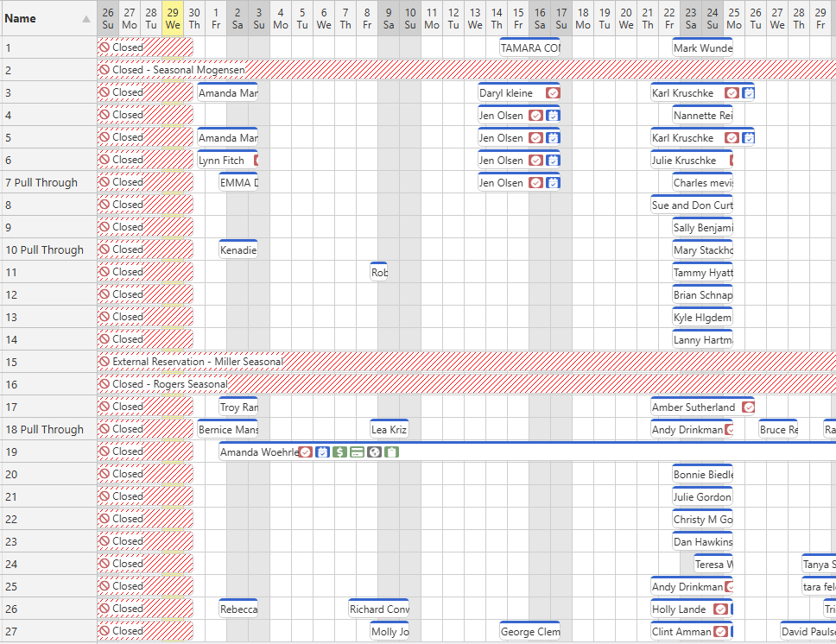The width and height of the screenshot is (836, 644).
Task: Open Julie Gordon reservation in site 21
Action: 703,497
